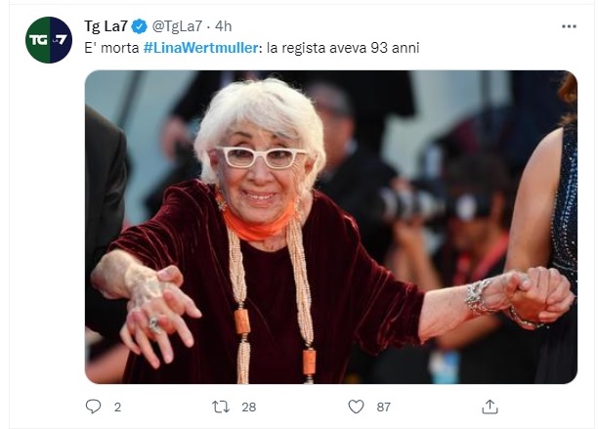Screen dimensions: 598x429
Task: Like the tweet with the heart icon
Action: pyautogui.click(x=356, y=407)
